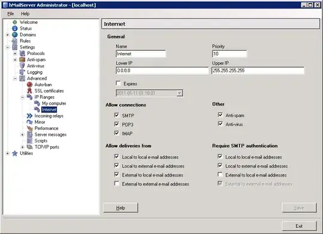Toggle deliveries Local to external checkbox
This screenshot has height=234, width=323.
coord(117,165)
